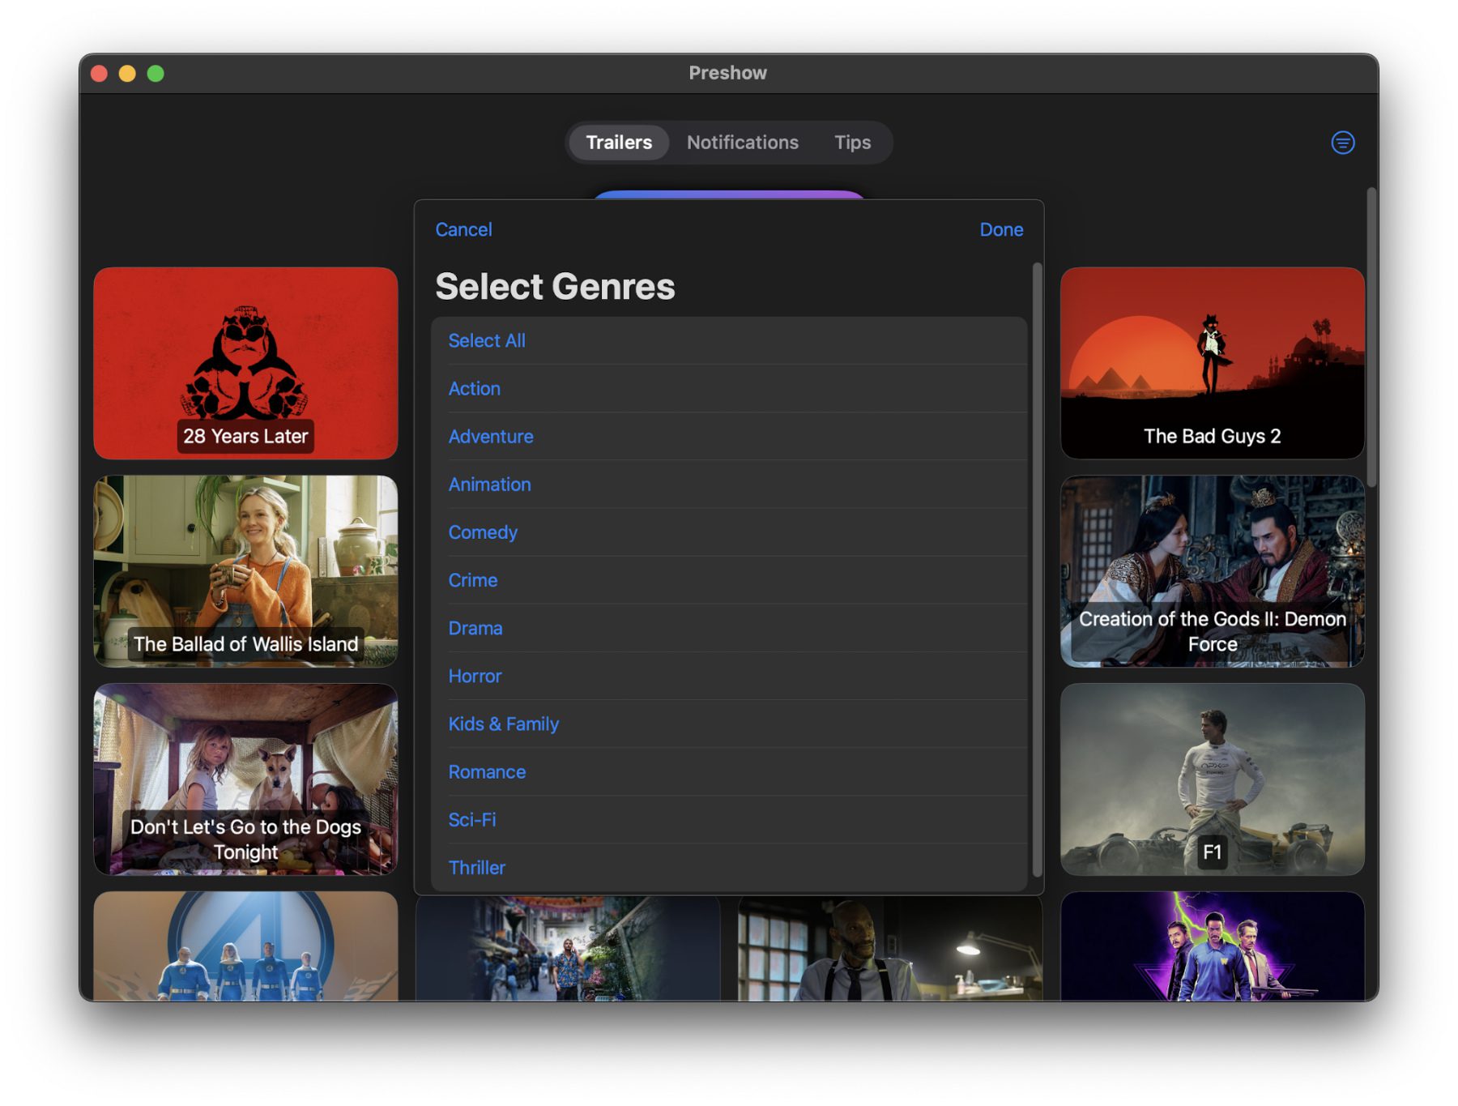Screen dimensions: 1458x1106
Task: Toggle the Action genre
Action: pos(475,389)
